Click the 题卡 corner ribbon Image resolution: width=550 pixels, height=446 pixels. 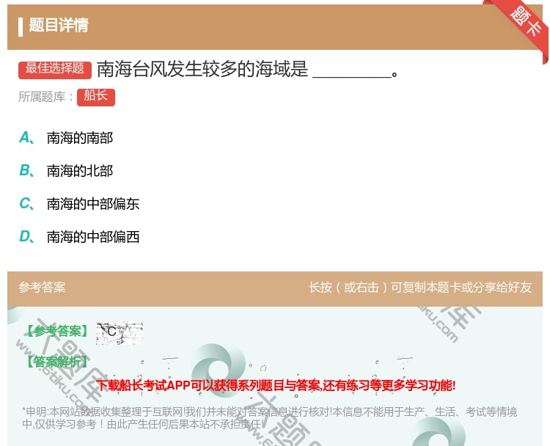pyautogui.click(x=524, y=22)
